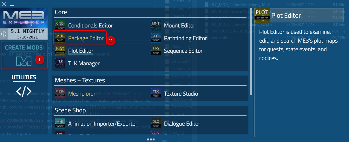The image size is (349, 142).
Task: Click the Meshplorer MESH icon
Action: (60, 94)
